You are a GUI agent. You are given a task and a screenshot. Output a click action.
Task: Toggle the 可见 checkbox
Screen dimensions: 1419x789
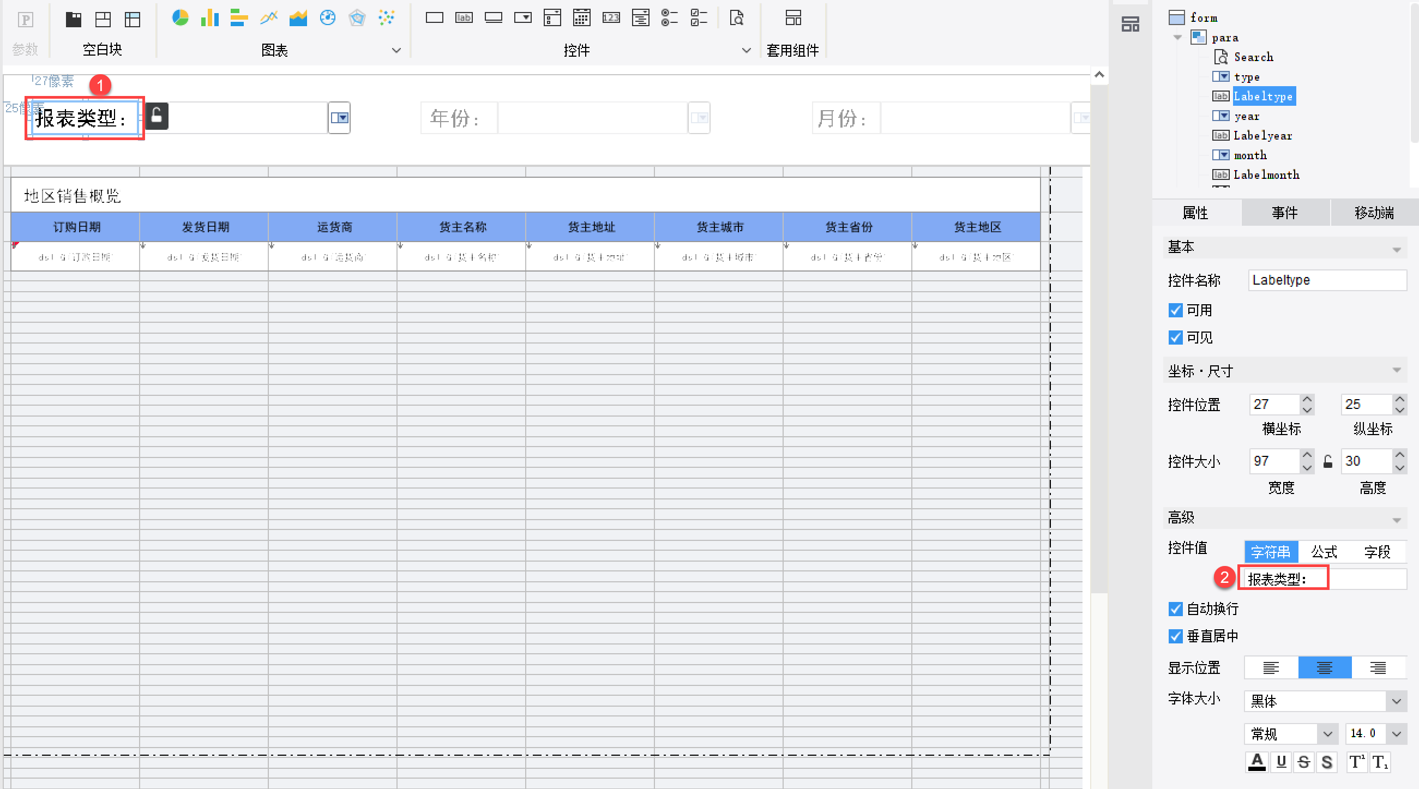point(1176,338)
